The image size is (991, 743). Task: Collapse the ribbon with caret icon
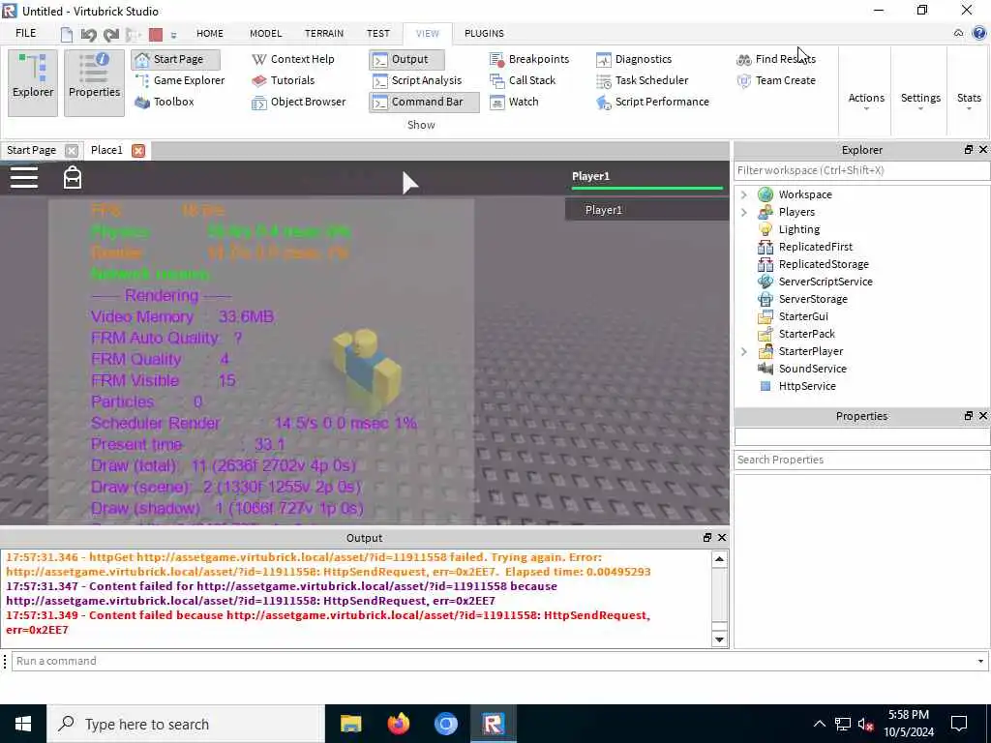pyautogui.click(x=959, y=34)
